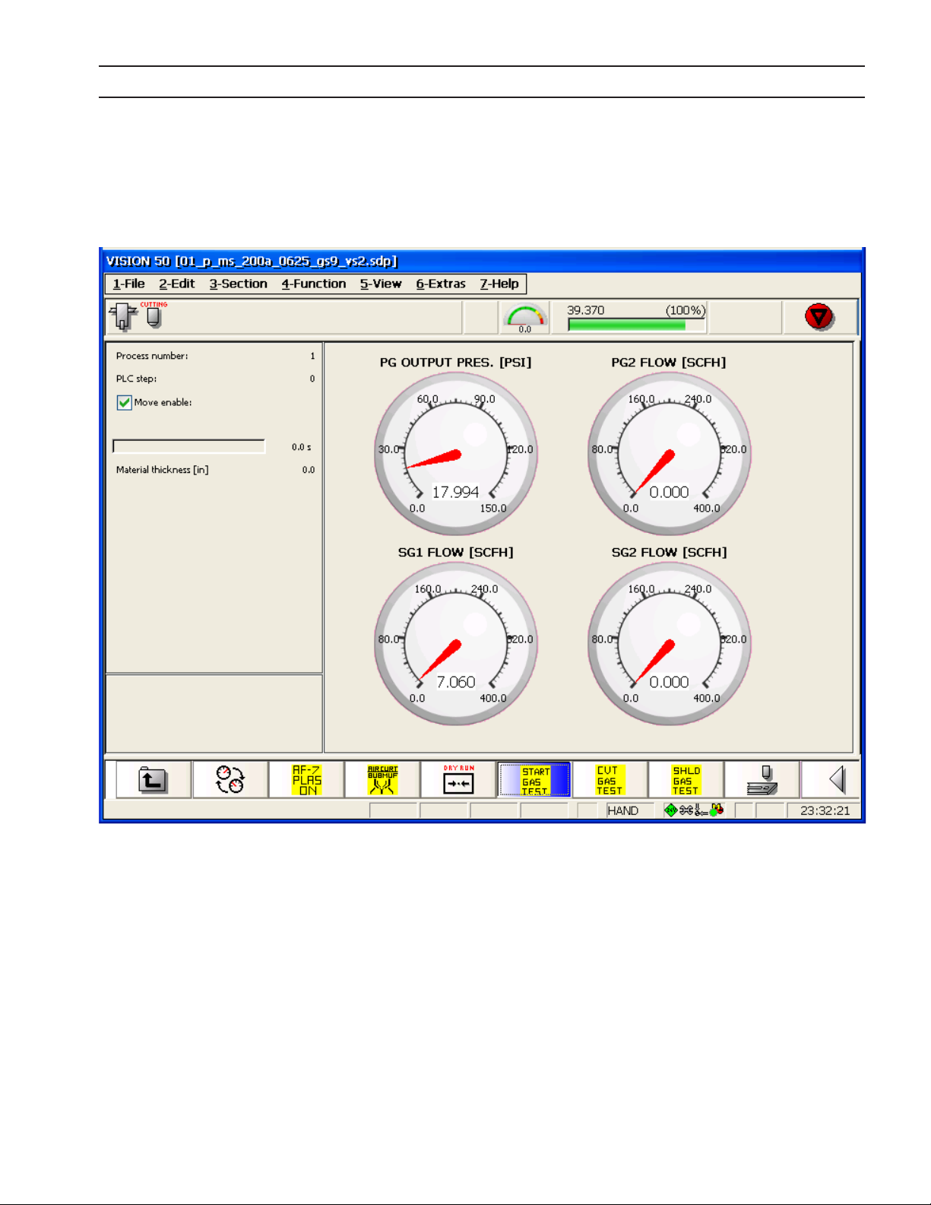Open the 5-View menu
This screenshot has width=931, height=1205.
[x=381, y=284]
